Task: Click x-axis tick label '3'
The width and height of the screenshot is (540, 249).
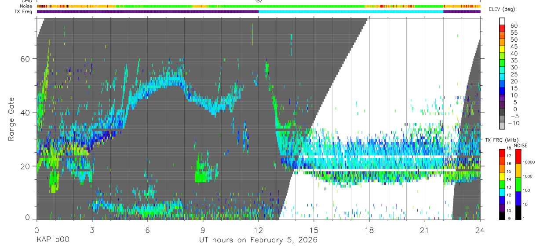Action: tap(92, 230)
